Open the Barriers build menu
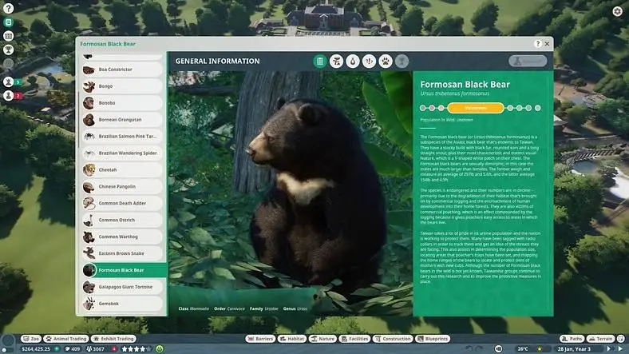The image size is (629, 354). pyautogui.click(x=260, y=339)
